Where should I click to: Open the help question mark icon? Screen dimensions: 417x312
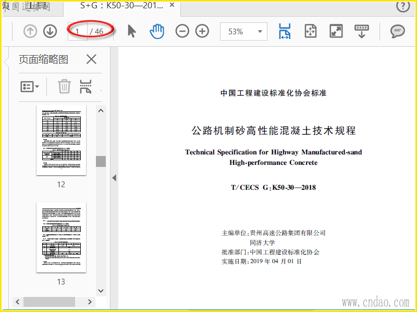click(403, 6)
